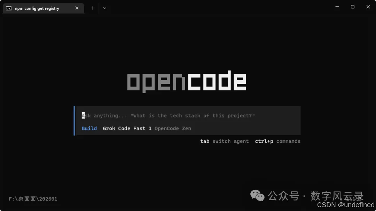Click the terminal icon on the tab
Viewport: 376px width, 211px height.
(9, 8)
